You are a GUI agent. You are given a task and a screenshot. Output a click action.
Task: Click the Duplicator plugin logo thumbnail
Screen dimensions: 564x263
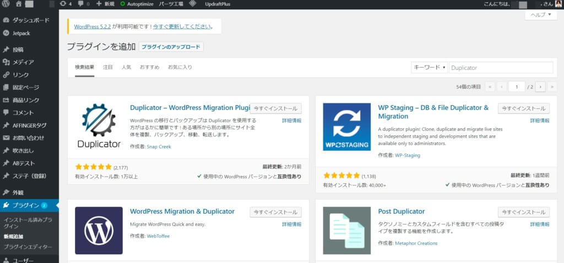(x=99, y=127)
